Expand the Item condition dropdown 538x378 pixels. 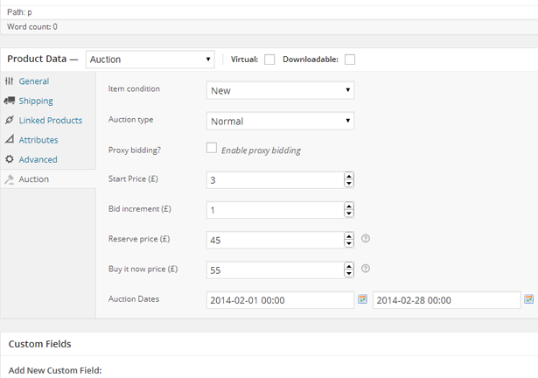tap(280, 90)
